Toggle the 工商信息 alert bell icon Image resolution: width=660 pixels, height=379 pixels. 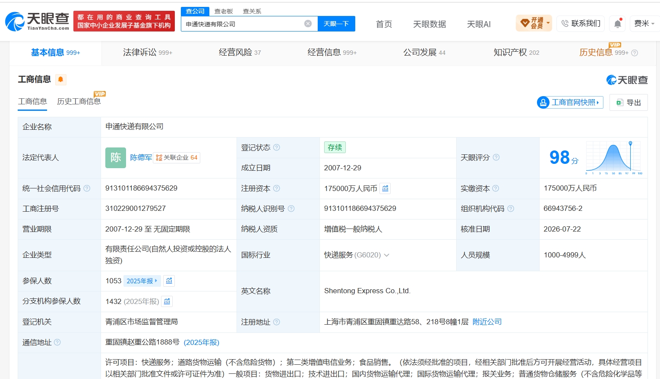[x=61, y=79]
